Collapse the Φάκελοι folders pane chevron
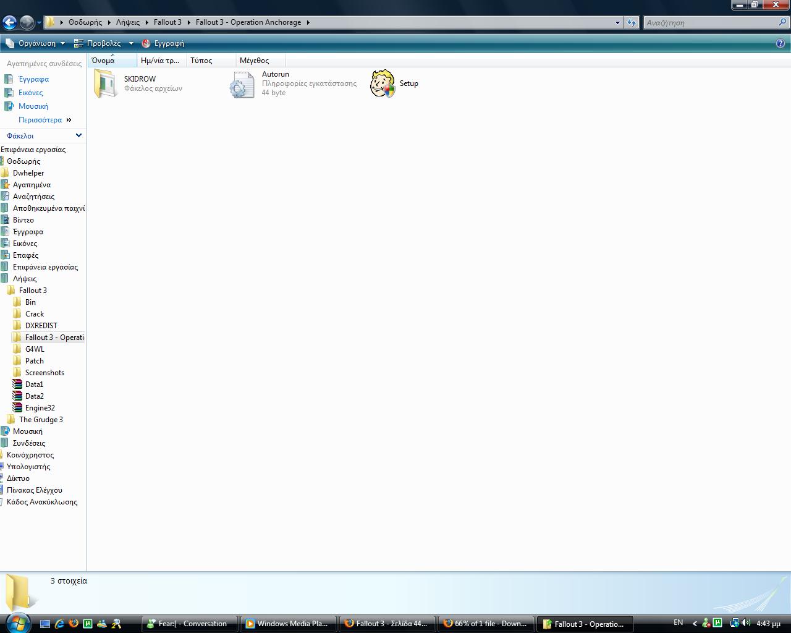The height and width of the screenshot is (633, 791). pos(78,135)
